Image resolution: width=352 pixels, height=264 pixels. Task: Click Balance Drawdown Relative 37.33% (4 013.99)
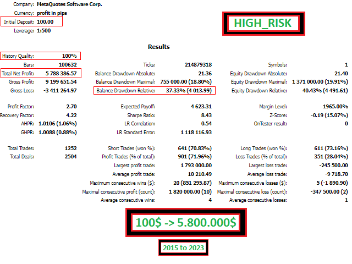(189, 90)
